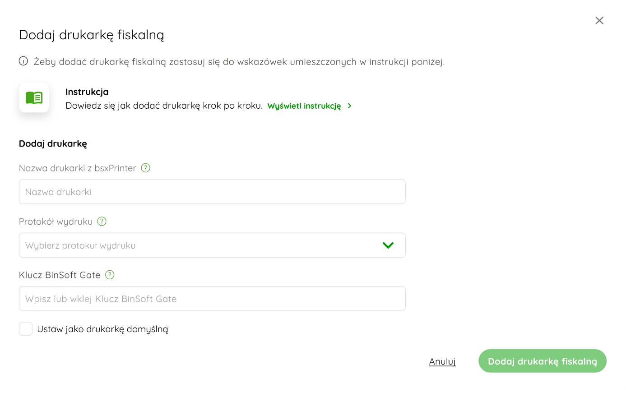Click the 'Ustaw jako drukarkę domyślną' label
The width and height of the screenshot is (626, 393).
coord(102,329)
